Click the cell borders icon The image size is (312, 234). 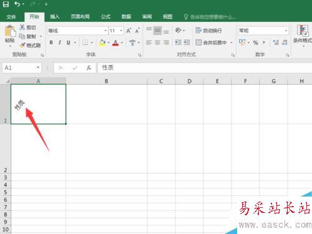point(85,42)
